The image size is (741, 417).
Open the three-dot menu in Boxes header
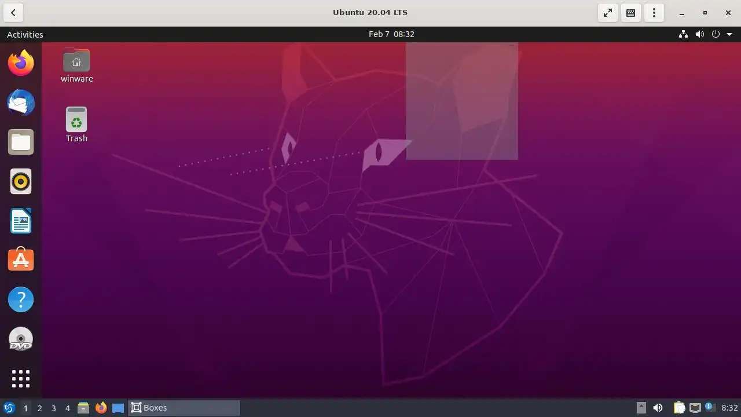click(x=654, y=12)
